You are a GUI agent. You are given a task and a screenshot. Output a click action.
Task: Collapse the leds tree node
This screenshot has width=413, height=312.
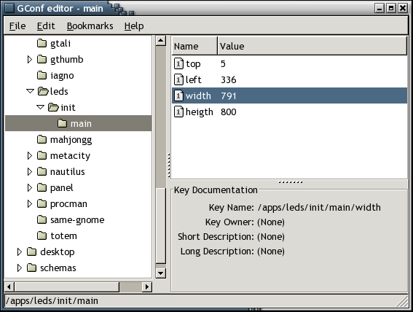tap(31, 91)
